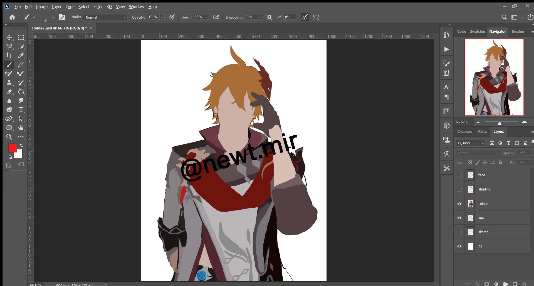Switch to the Swatches panel tab
Image resolution: width=534 pixels, height=286 pixels.
click(478, 32)
